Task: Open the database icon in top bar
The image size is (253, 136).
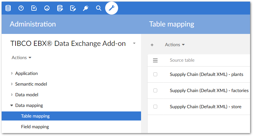Action: tap(8, 8)
